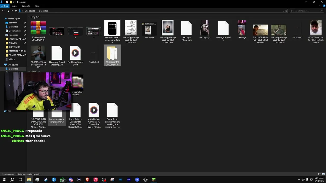Viewport: 326px width, 183px height.
Task: Open Imágenes in quick access
Action: pos(13,35)
